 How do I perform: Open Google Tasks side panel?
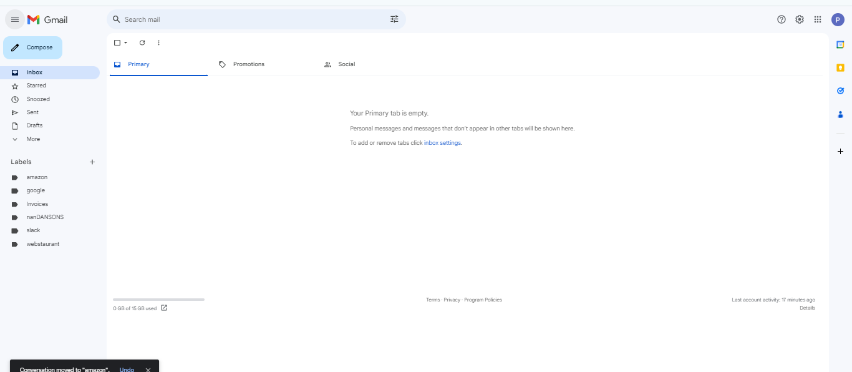tap(840, 91)
